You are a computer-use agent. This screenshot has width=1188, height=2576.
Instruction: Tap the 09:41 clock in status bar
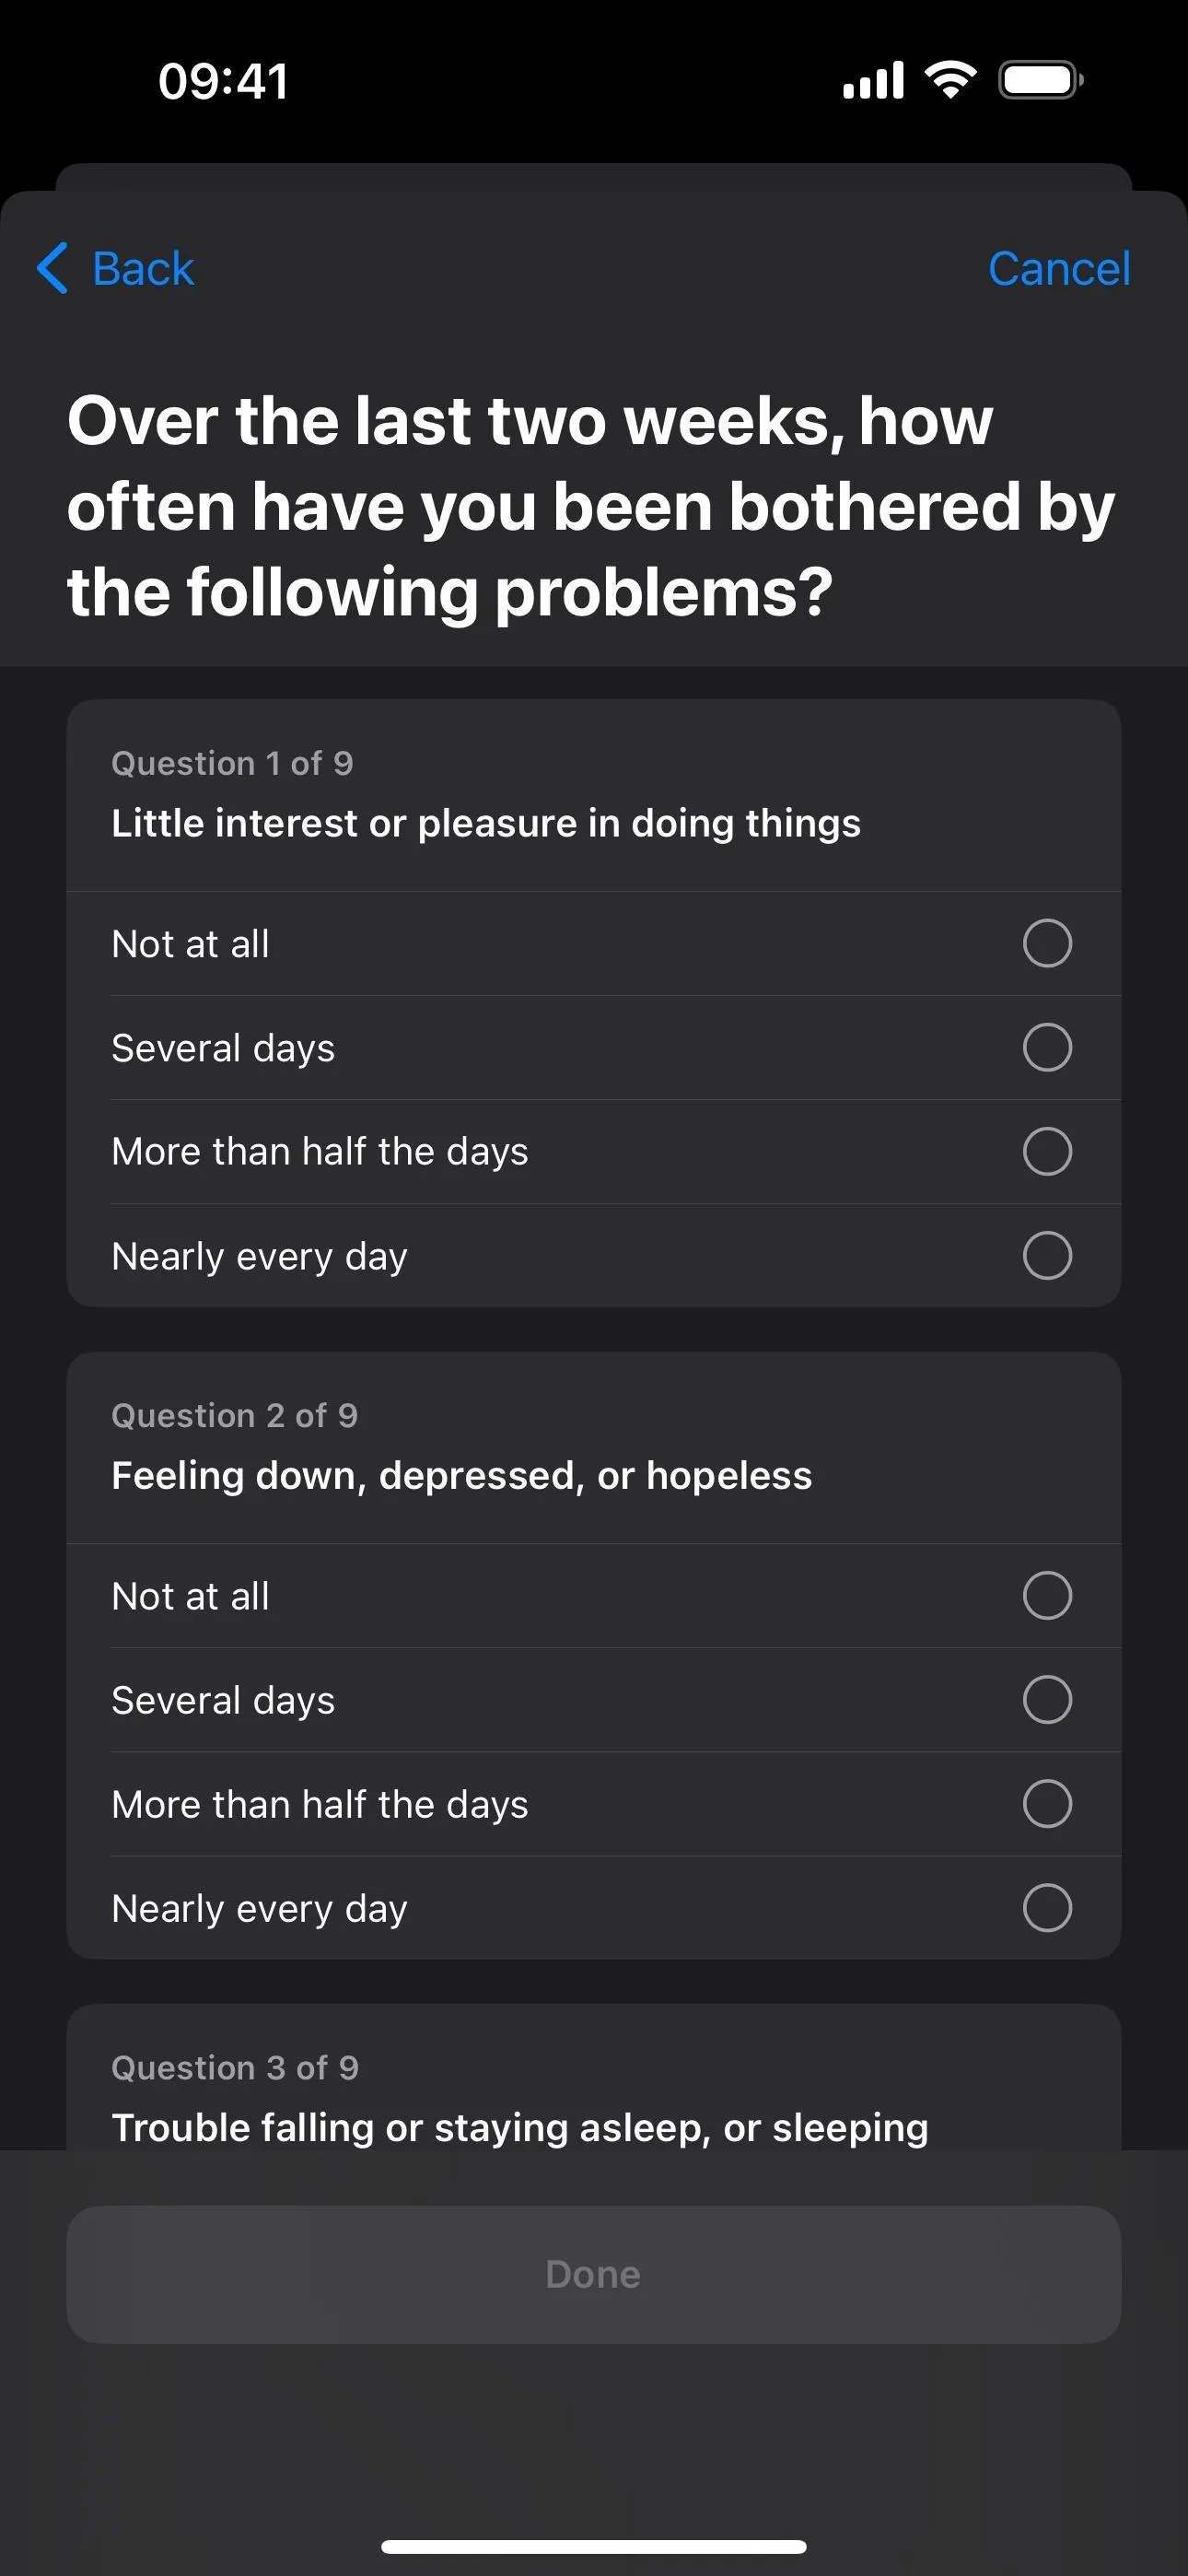(223, 81)
